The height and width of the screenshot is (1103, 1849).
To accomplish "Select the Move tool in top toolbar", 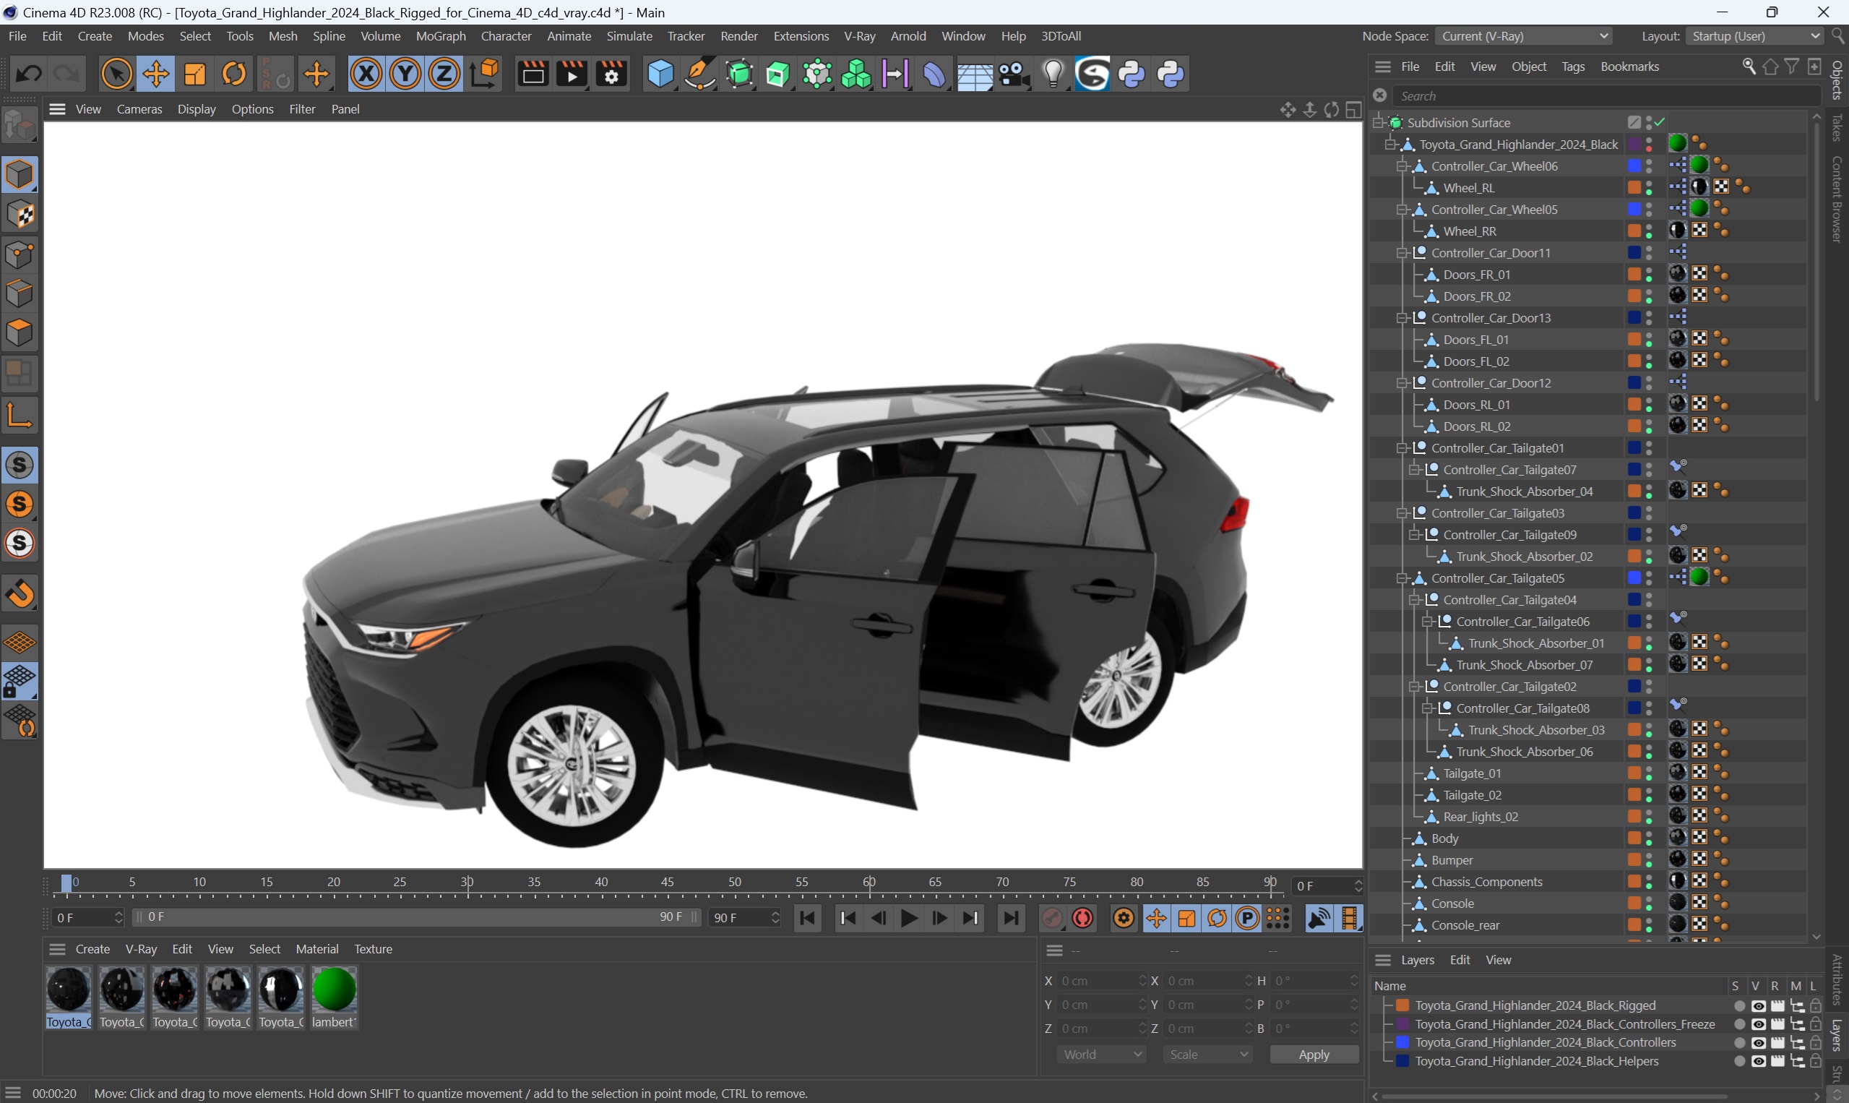I will tap(155, 74).
